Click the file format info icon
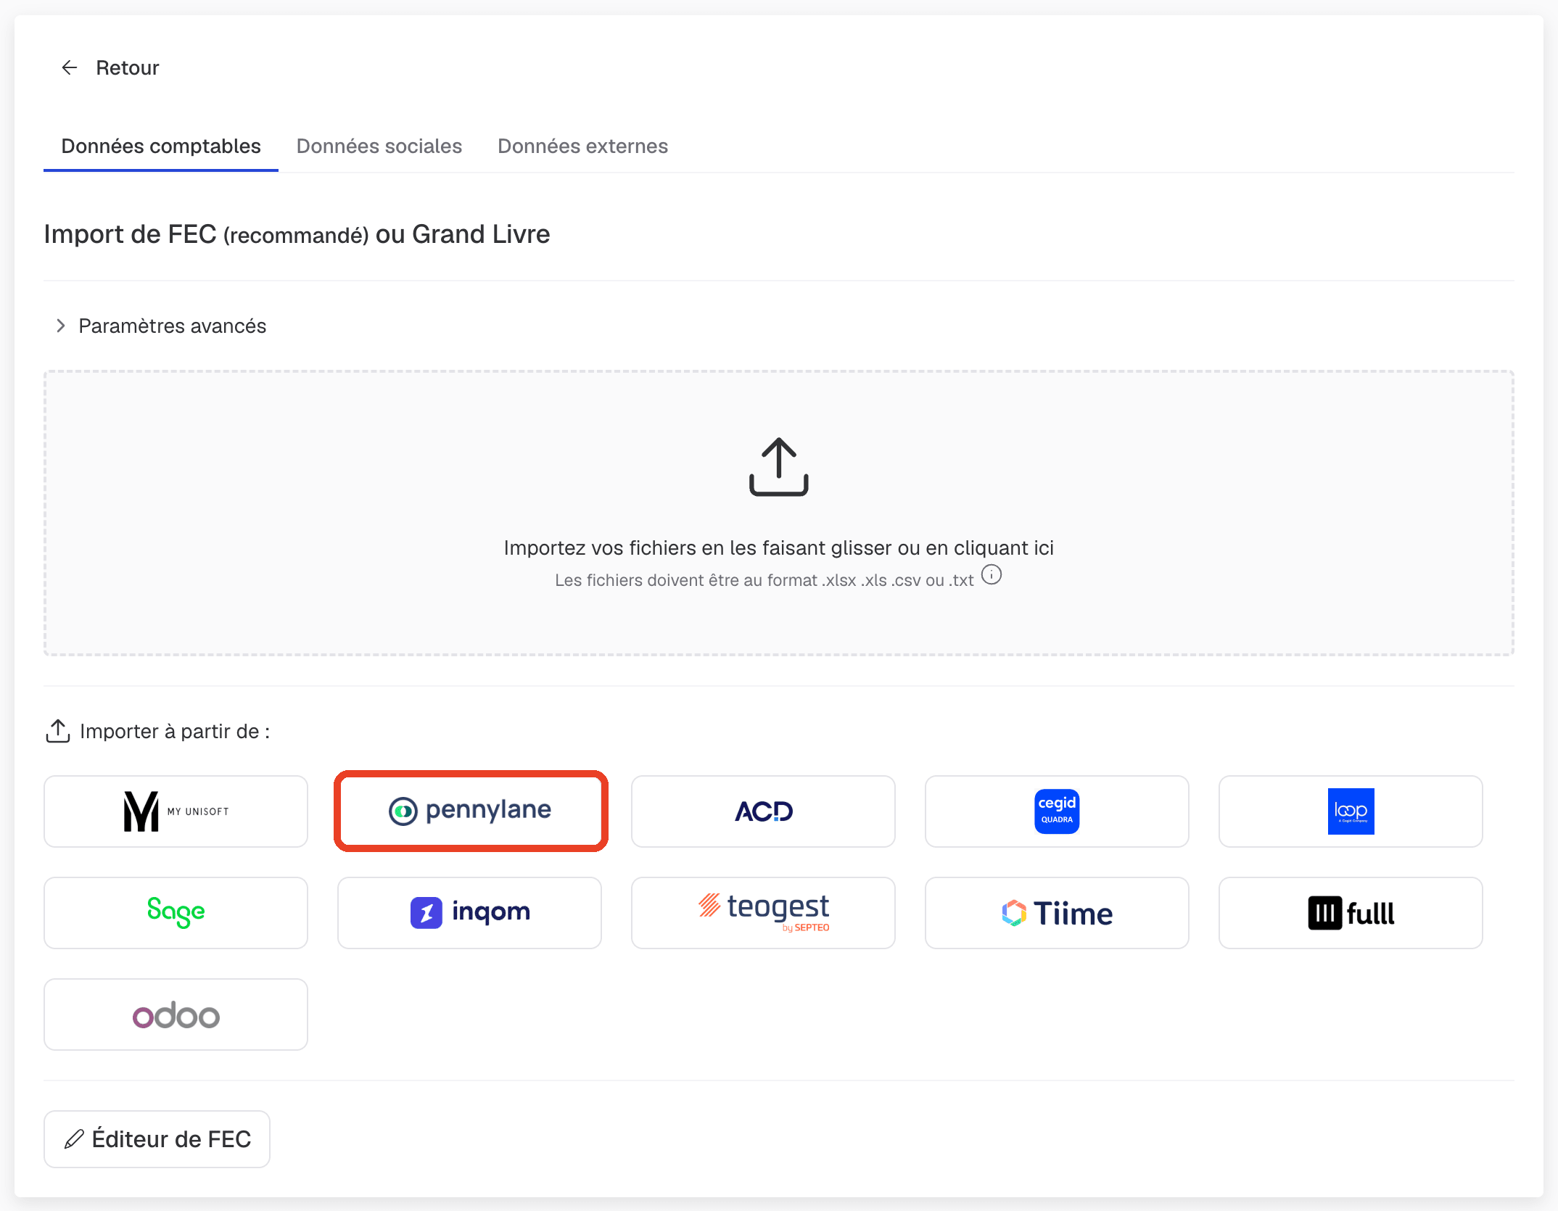 click(x=992, y=575)
